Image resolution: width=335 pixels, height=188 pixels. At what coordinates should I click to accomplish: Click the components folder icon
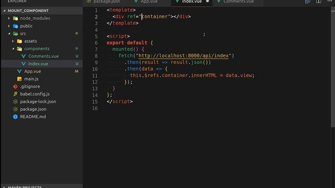pos(19,49)
